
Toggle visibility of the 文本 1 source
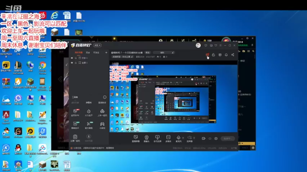click(72, 58)
